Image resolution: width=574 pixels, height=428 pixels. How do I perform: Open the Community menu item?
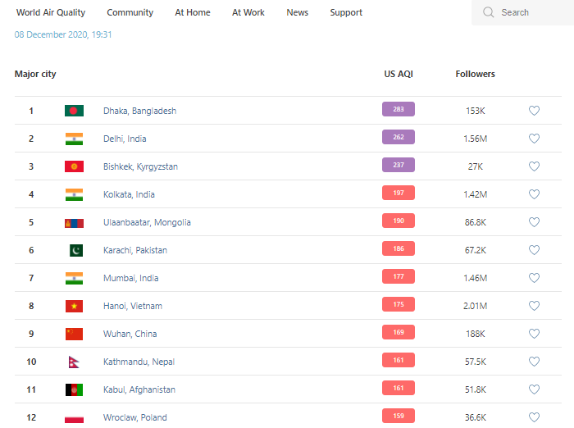(130, 12)
